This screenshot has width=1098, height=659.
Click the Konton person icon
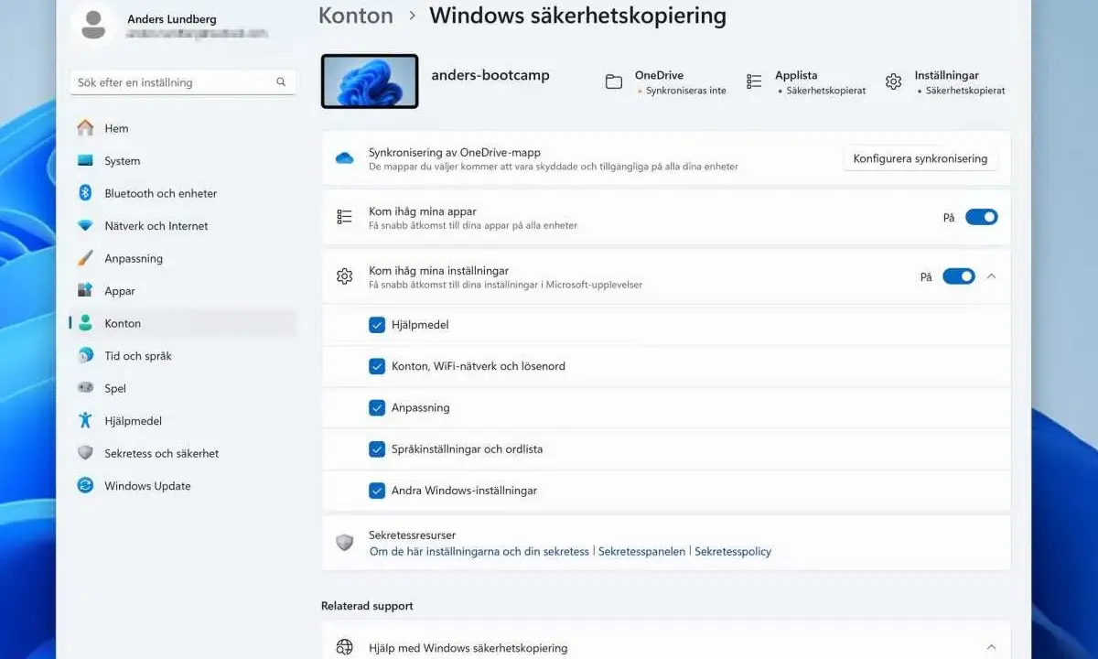click(85, 323)
